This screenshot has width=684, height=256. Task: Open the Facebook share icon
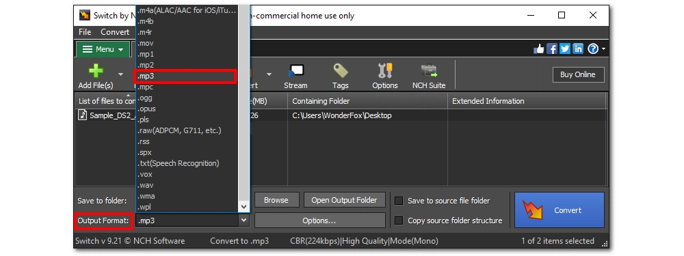click(552, 48)
